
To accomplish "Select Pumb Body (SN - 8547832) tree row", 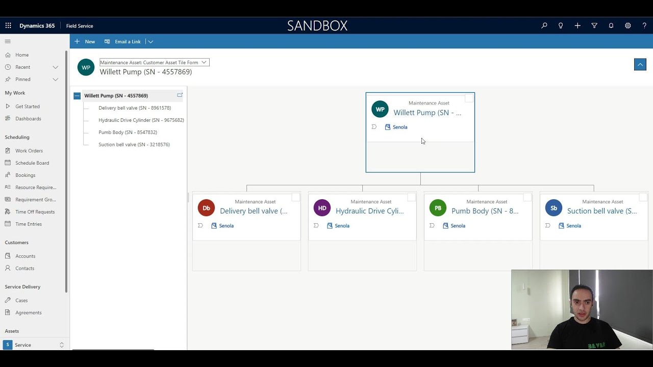I will [128, 133].
